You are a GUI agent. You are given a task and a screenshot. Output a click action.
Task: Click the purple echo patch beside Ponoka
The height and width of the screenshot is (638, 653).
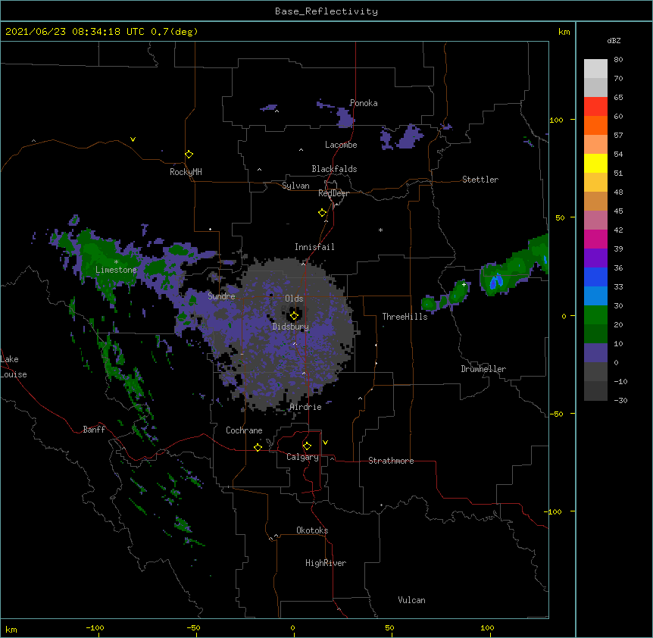[x=345, y=118]
